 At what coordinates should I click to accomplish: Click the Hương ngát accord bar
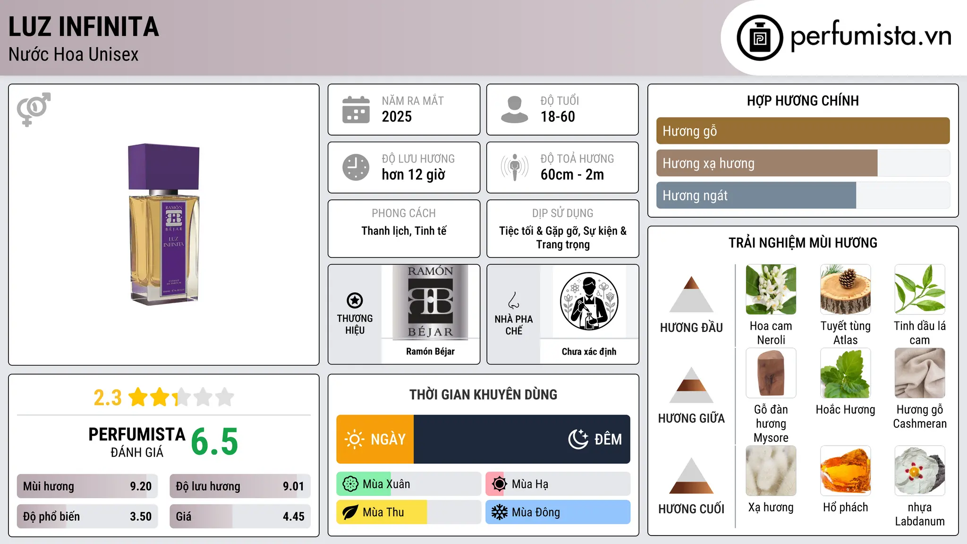tap(803, 195)
